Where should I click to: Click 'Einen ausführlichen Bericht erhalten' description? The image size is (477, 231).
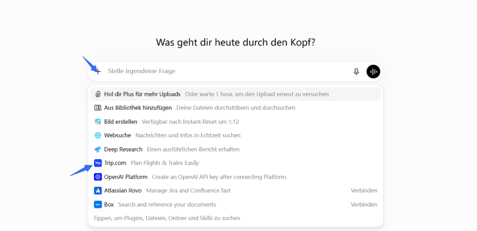point(193,150)
